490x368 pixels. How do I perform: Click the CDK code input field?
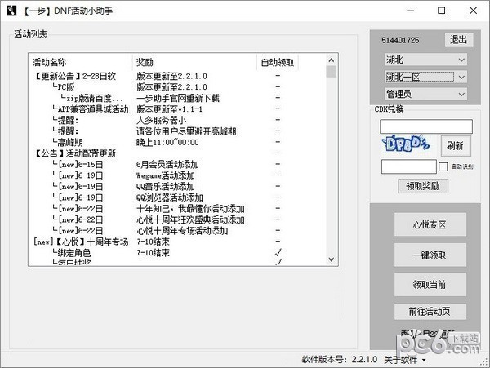click(x=426, y=126)
